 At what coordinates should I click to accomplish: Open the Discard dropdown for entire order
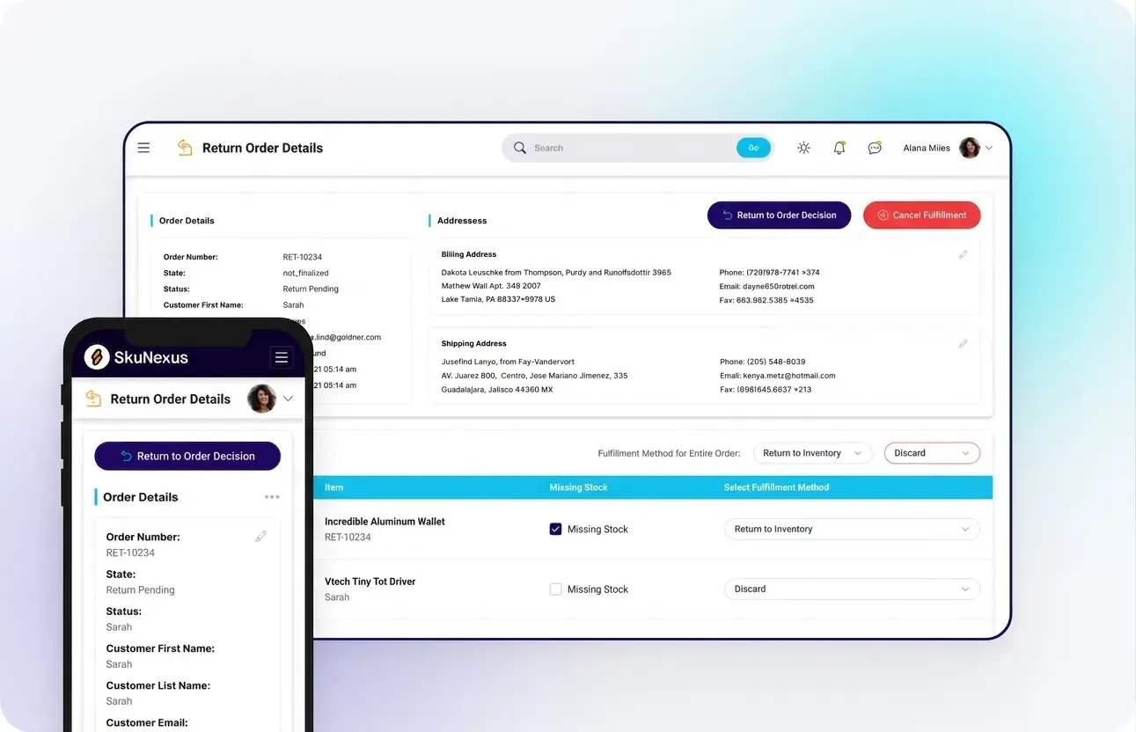coord(931,453)
